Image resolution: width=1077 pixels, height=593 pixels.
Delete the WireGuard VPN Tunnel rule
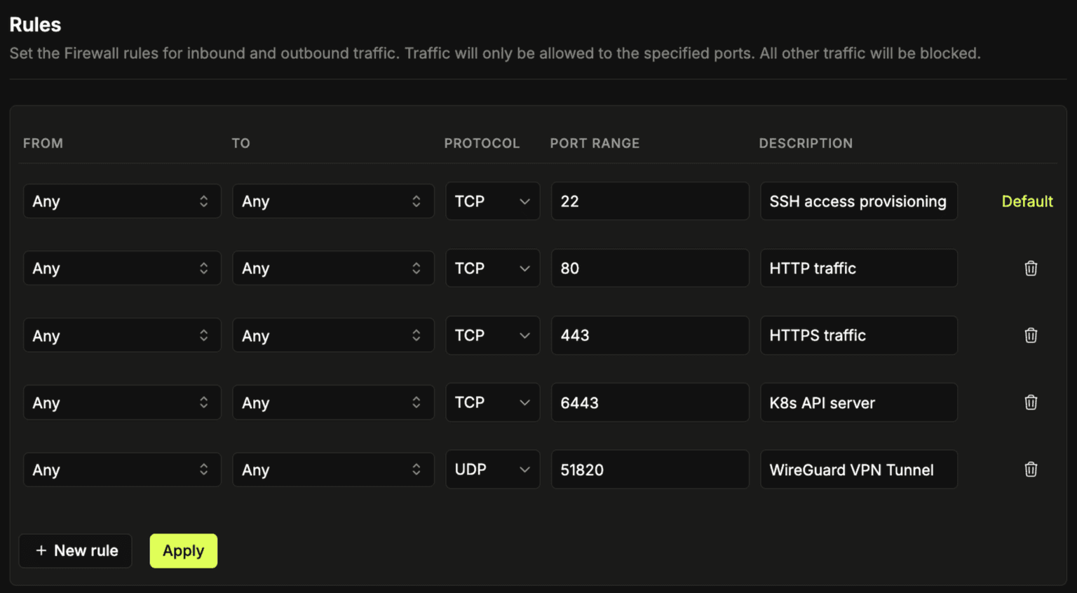1031,469
